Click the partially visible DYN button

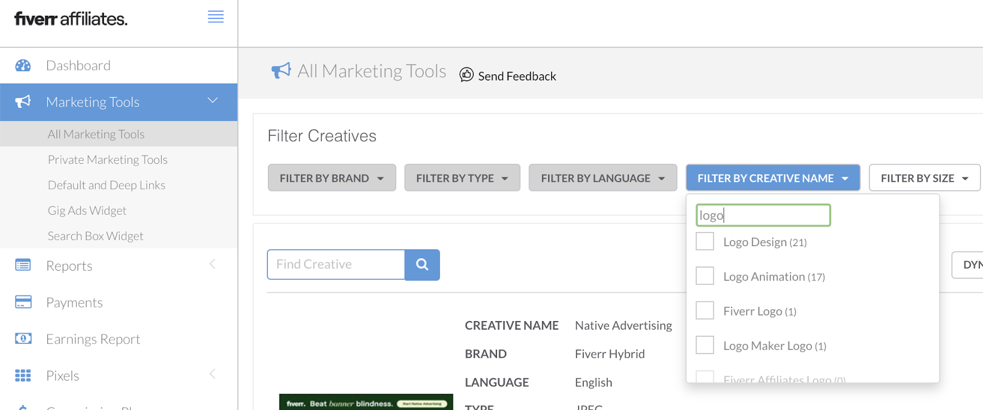point(968,265)
